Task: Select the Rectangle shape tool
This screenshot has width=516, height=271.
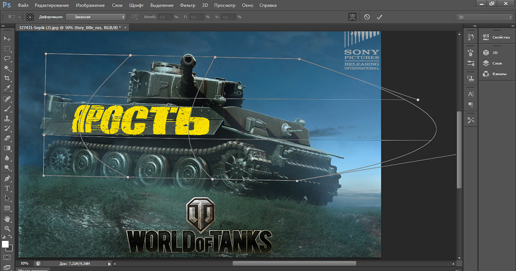Action: (x=7, y=208)
